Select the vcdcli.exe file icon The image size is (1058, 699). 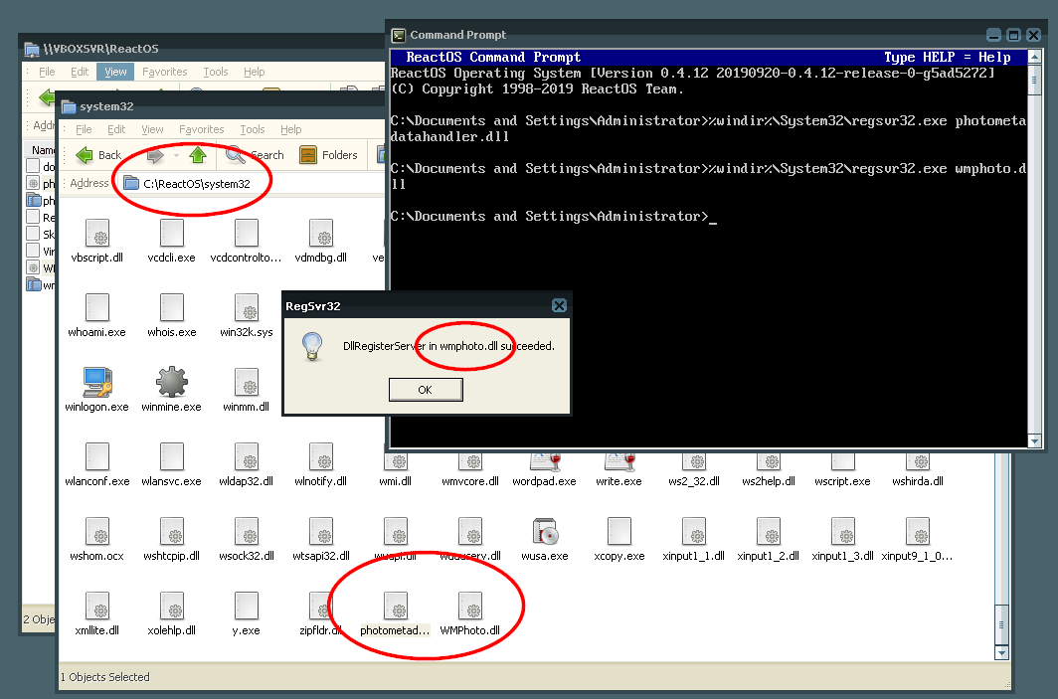click(x=171, y=233)
